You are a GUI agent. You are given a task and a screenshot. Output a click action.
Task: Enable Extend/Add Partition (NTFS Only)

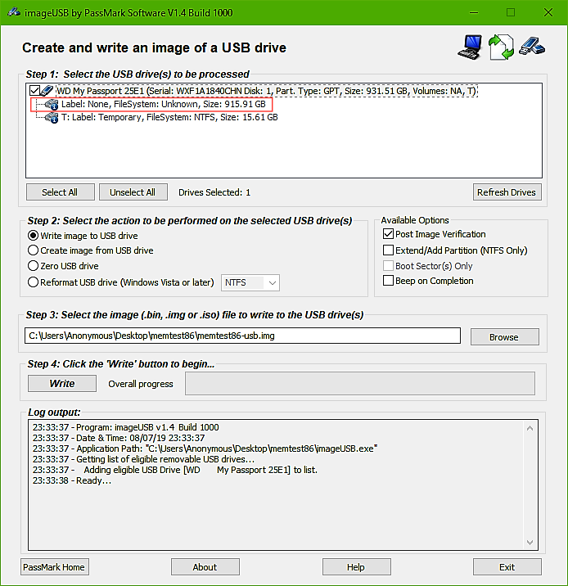point(388,250)
